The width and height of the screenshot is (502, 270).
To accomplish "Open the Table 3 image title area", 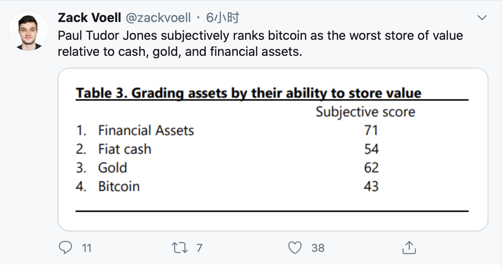I will 248,93.
